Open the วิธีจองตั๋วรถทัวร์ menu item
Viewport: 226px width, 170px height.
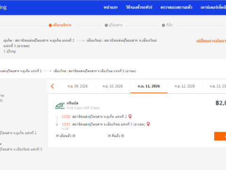pyautogui.click(x=139, y=7)
